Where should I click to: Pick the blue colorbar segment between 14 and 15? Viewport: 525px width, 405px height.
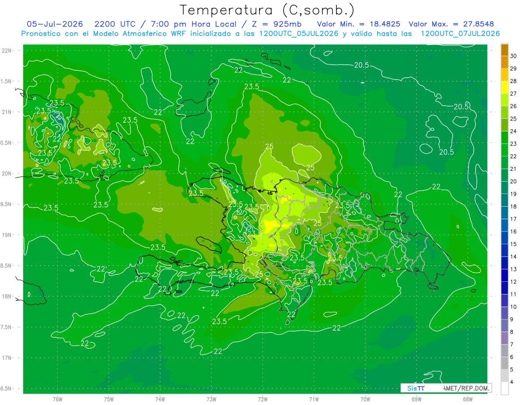[504, 250]
